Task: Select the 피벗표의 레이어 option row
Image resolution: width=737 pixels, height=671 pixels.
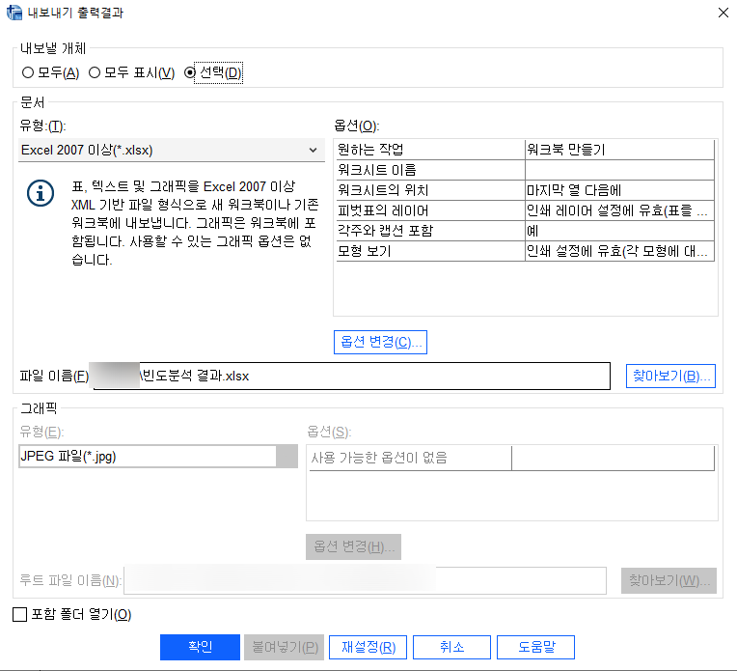Action: 526,210
